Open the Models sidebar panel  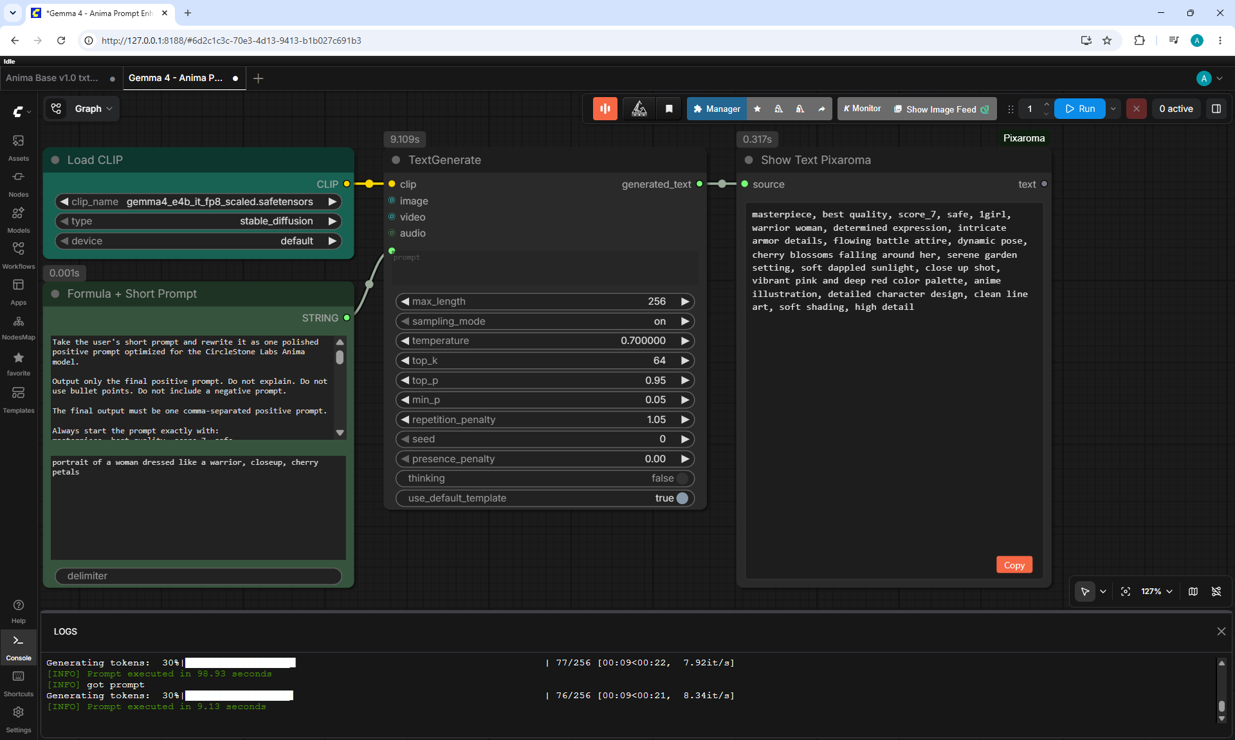[x=18, y=220]
